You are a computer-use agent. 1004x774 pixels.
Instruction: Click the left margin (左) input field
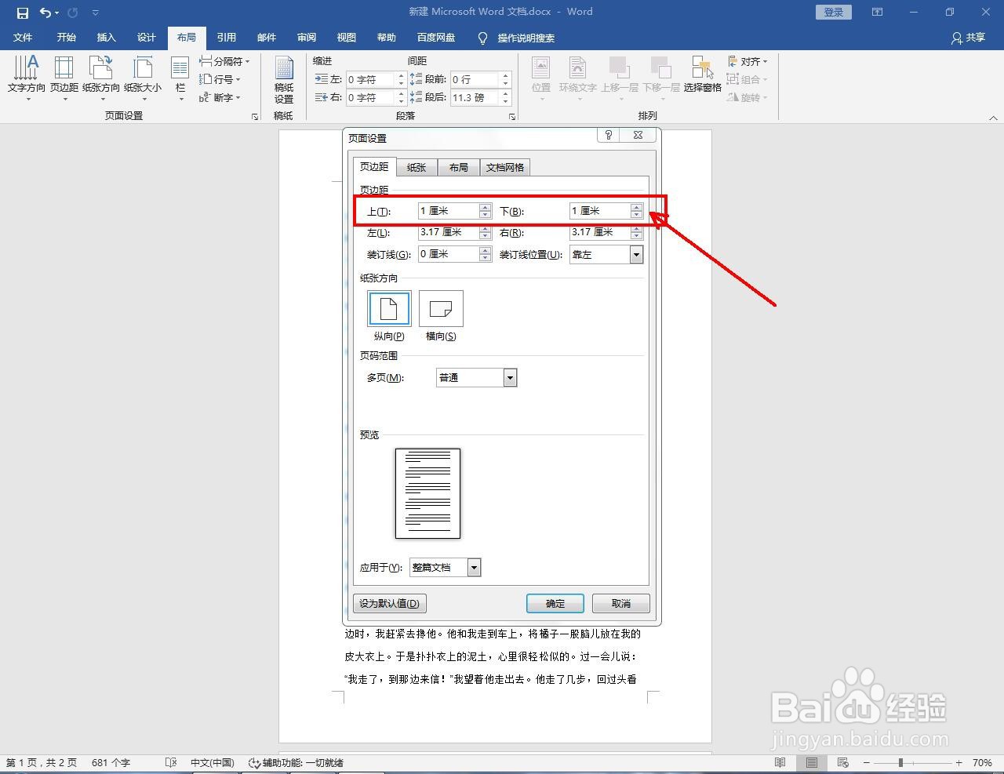point(448,232)
